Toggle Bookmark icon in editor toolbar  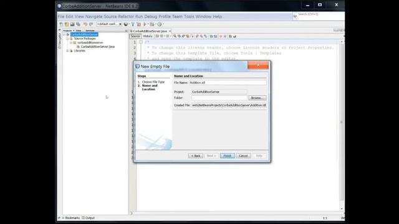tap(205, 36)
